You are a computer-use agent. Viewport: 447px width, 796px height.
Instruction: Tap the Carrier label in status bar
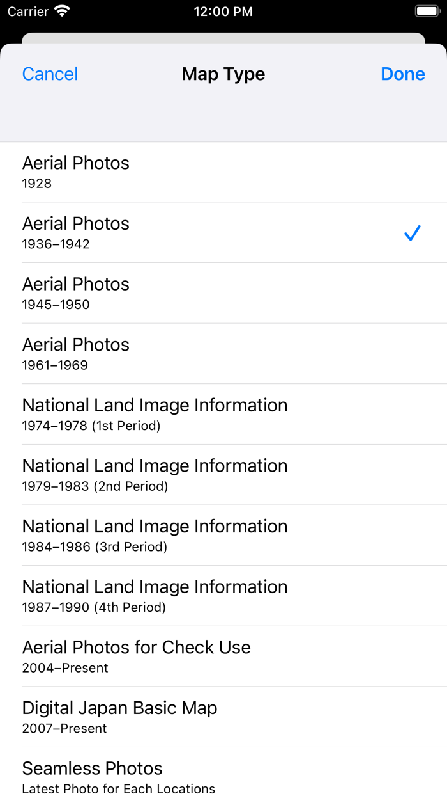(28, 12)
